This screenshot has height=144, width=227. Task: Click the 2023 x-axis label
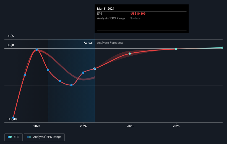click(37, 126)
